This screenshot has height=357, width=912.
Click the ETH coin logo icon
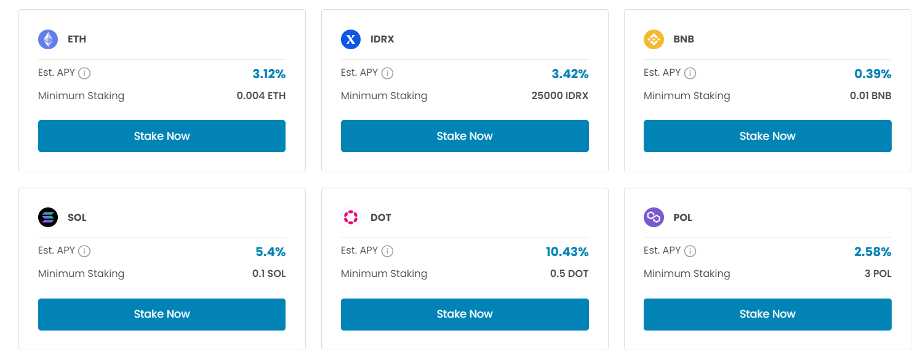tap(48, 39)
